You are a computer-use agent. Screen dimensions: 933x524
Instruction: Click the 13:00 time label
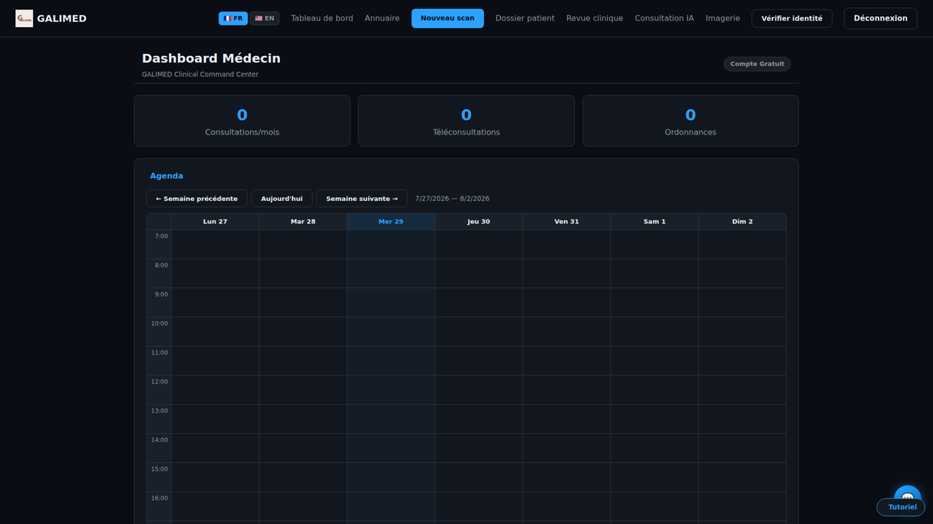(x=160, y=410)
